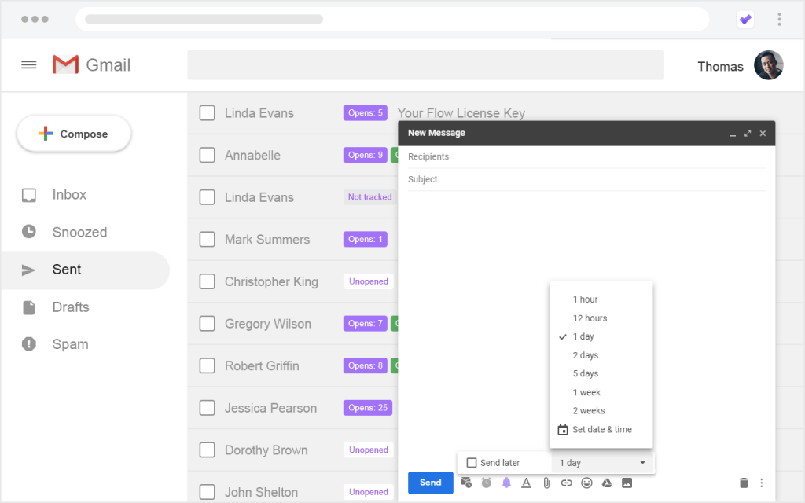
Task: Click the Recipients field
Action: pos(550,156)
